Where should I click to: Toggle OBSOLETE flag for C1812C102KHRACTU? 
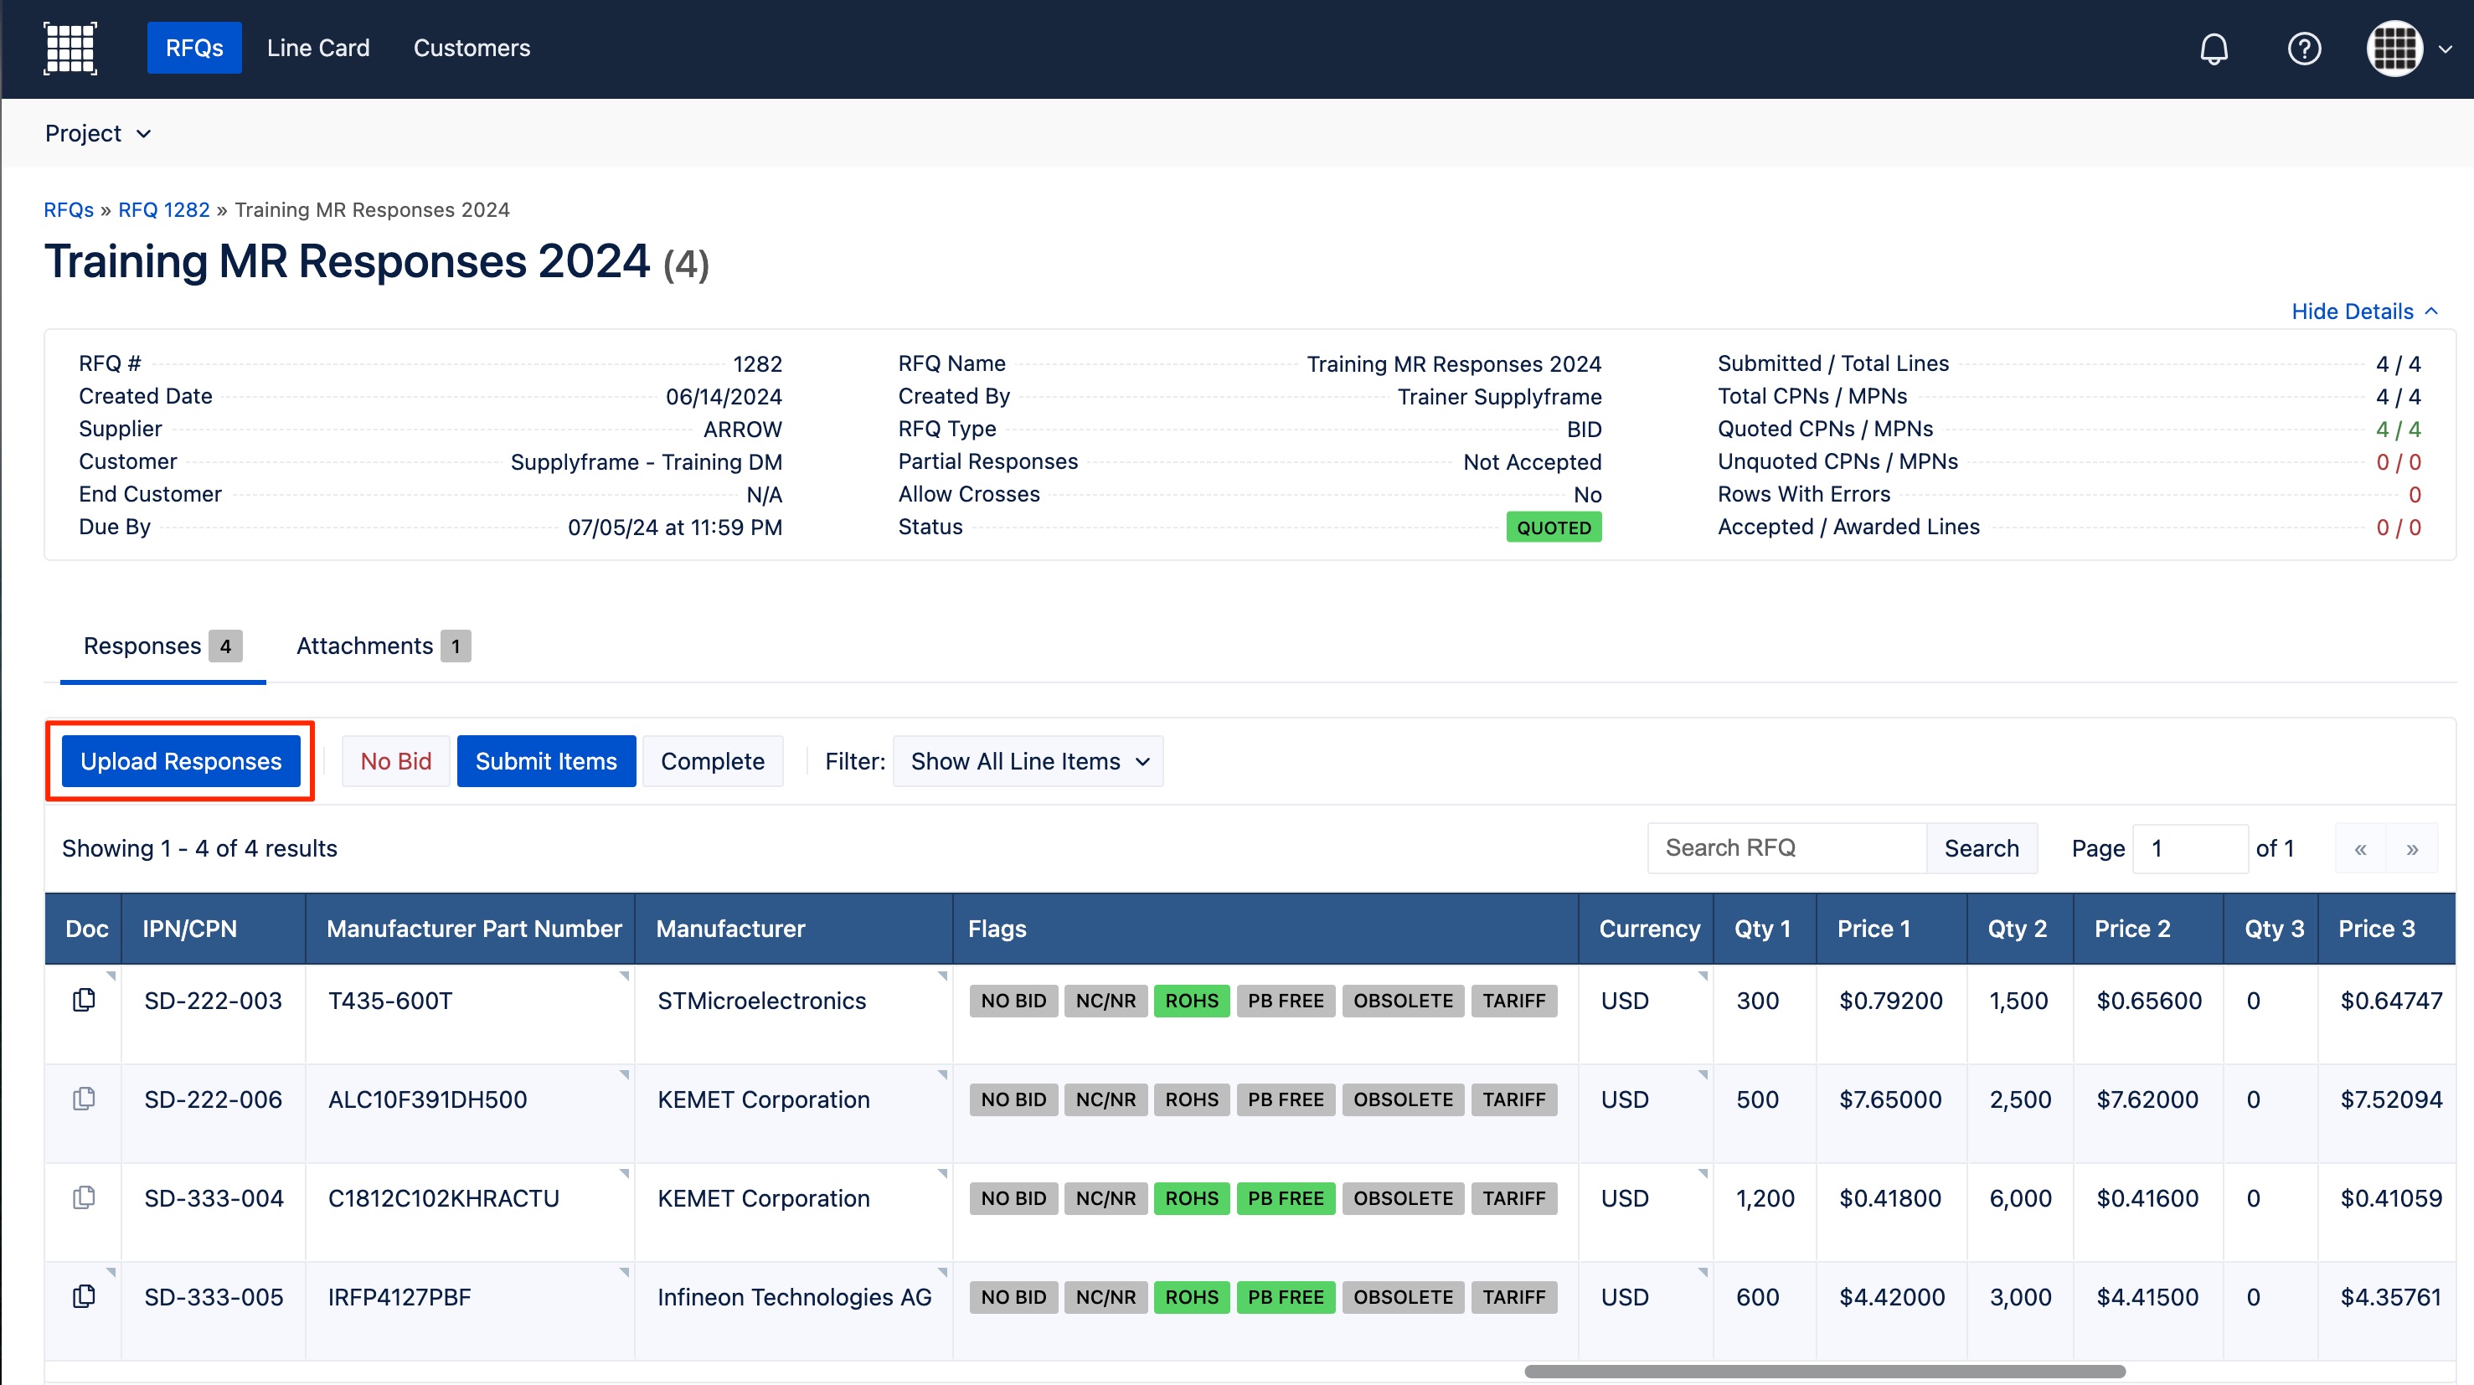point(1403,1198)
